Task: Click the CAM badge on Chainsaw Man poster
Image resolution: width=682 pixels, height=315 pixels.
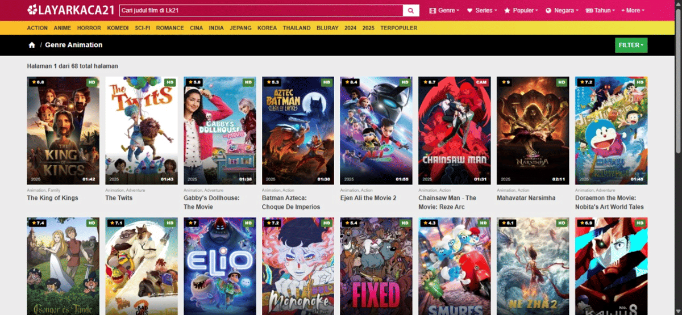Action: [481, 82]
